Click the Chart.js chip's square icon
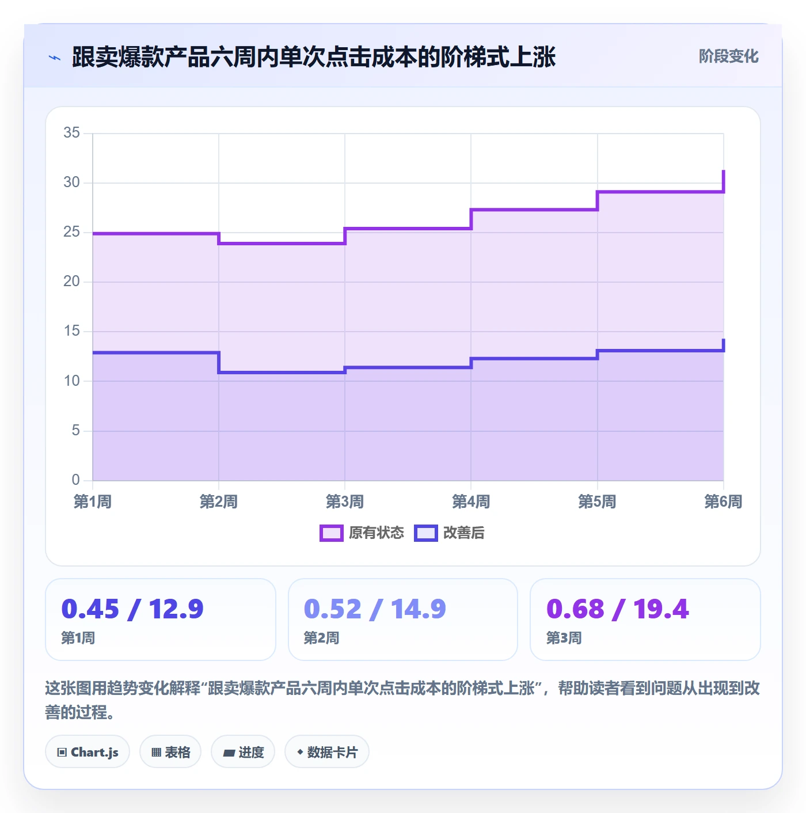The width and height of the screenshot is (806, 813). point(62,753)
